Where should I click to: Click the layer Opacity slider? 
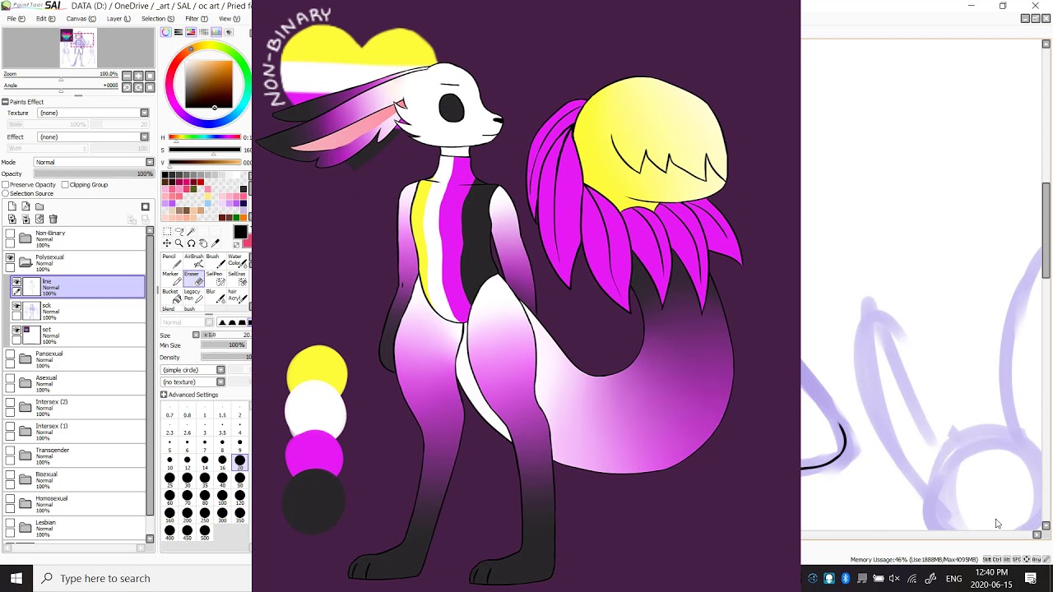pyautogui.click(x=94, y=173)
